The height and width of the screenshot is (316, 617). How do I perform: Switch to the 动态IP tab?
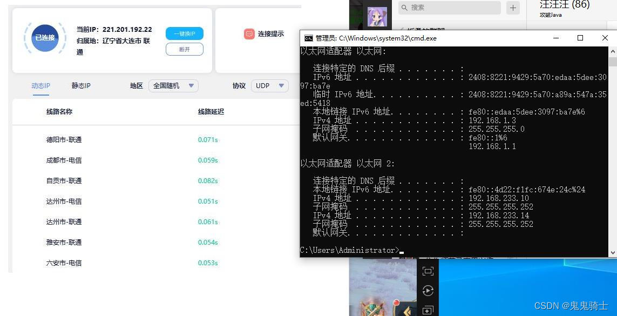(40, 85)
